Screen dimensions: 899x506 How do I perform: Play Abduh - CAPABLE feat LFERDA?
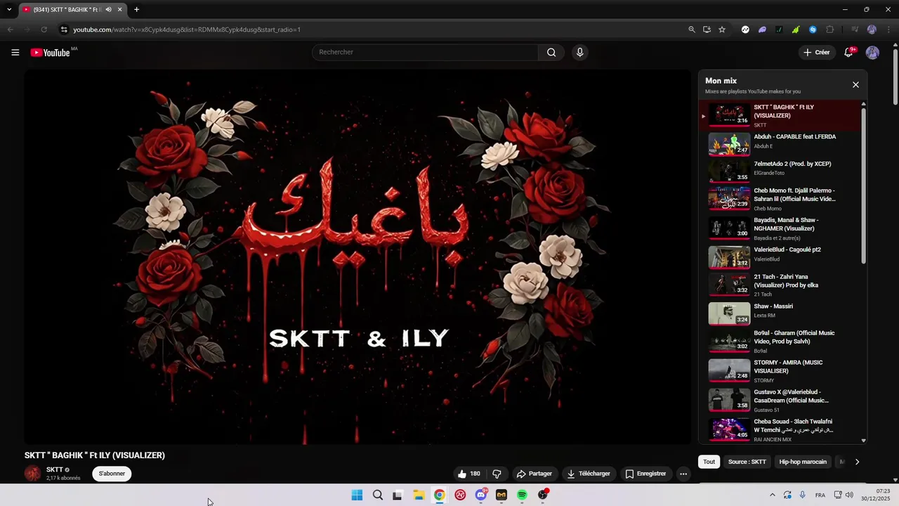780,144
